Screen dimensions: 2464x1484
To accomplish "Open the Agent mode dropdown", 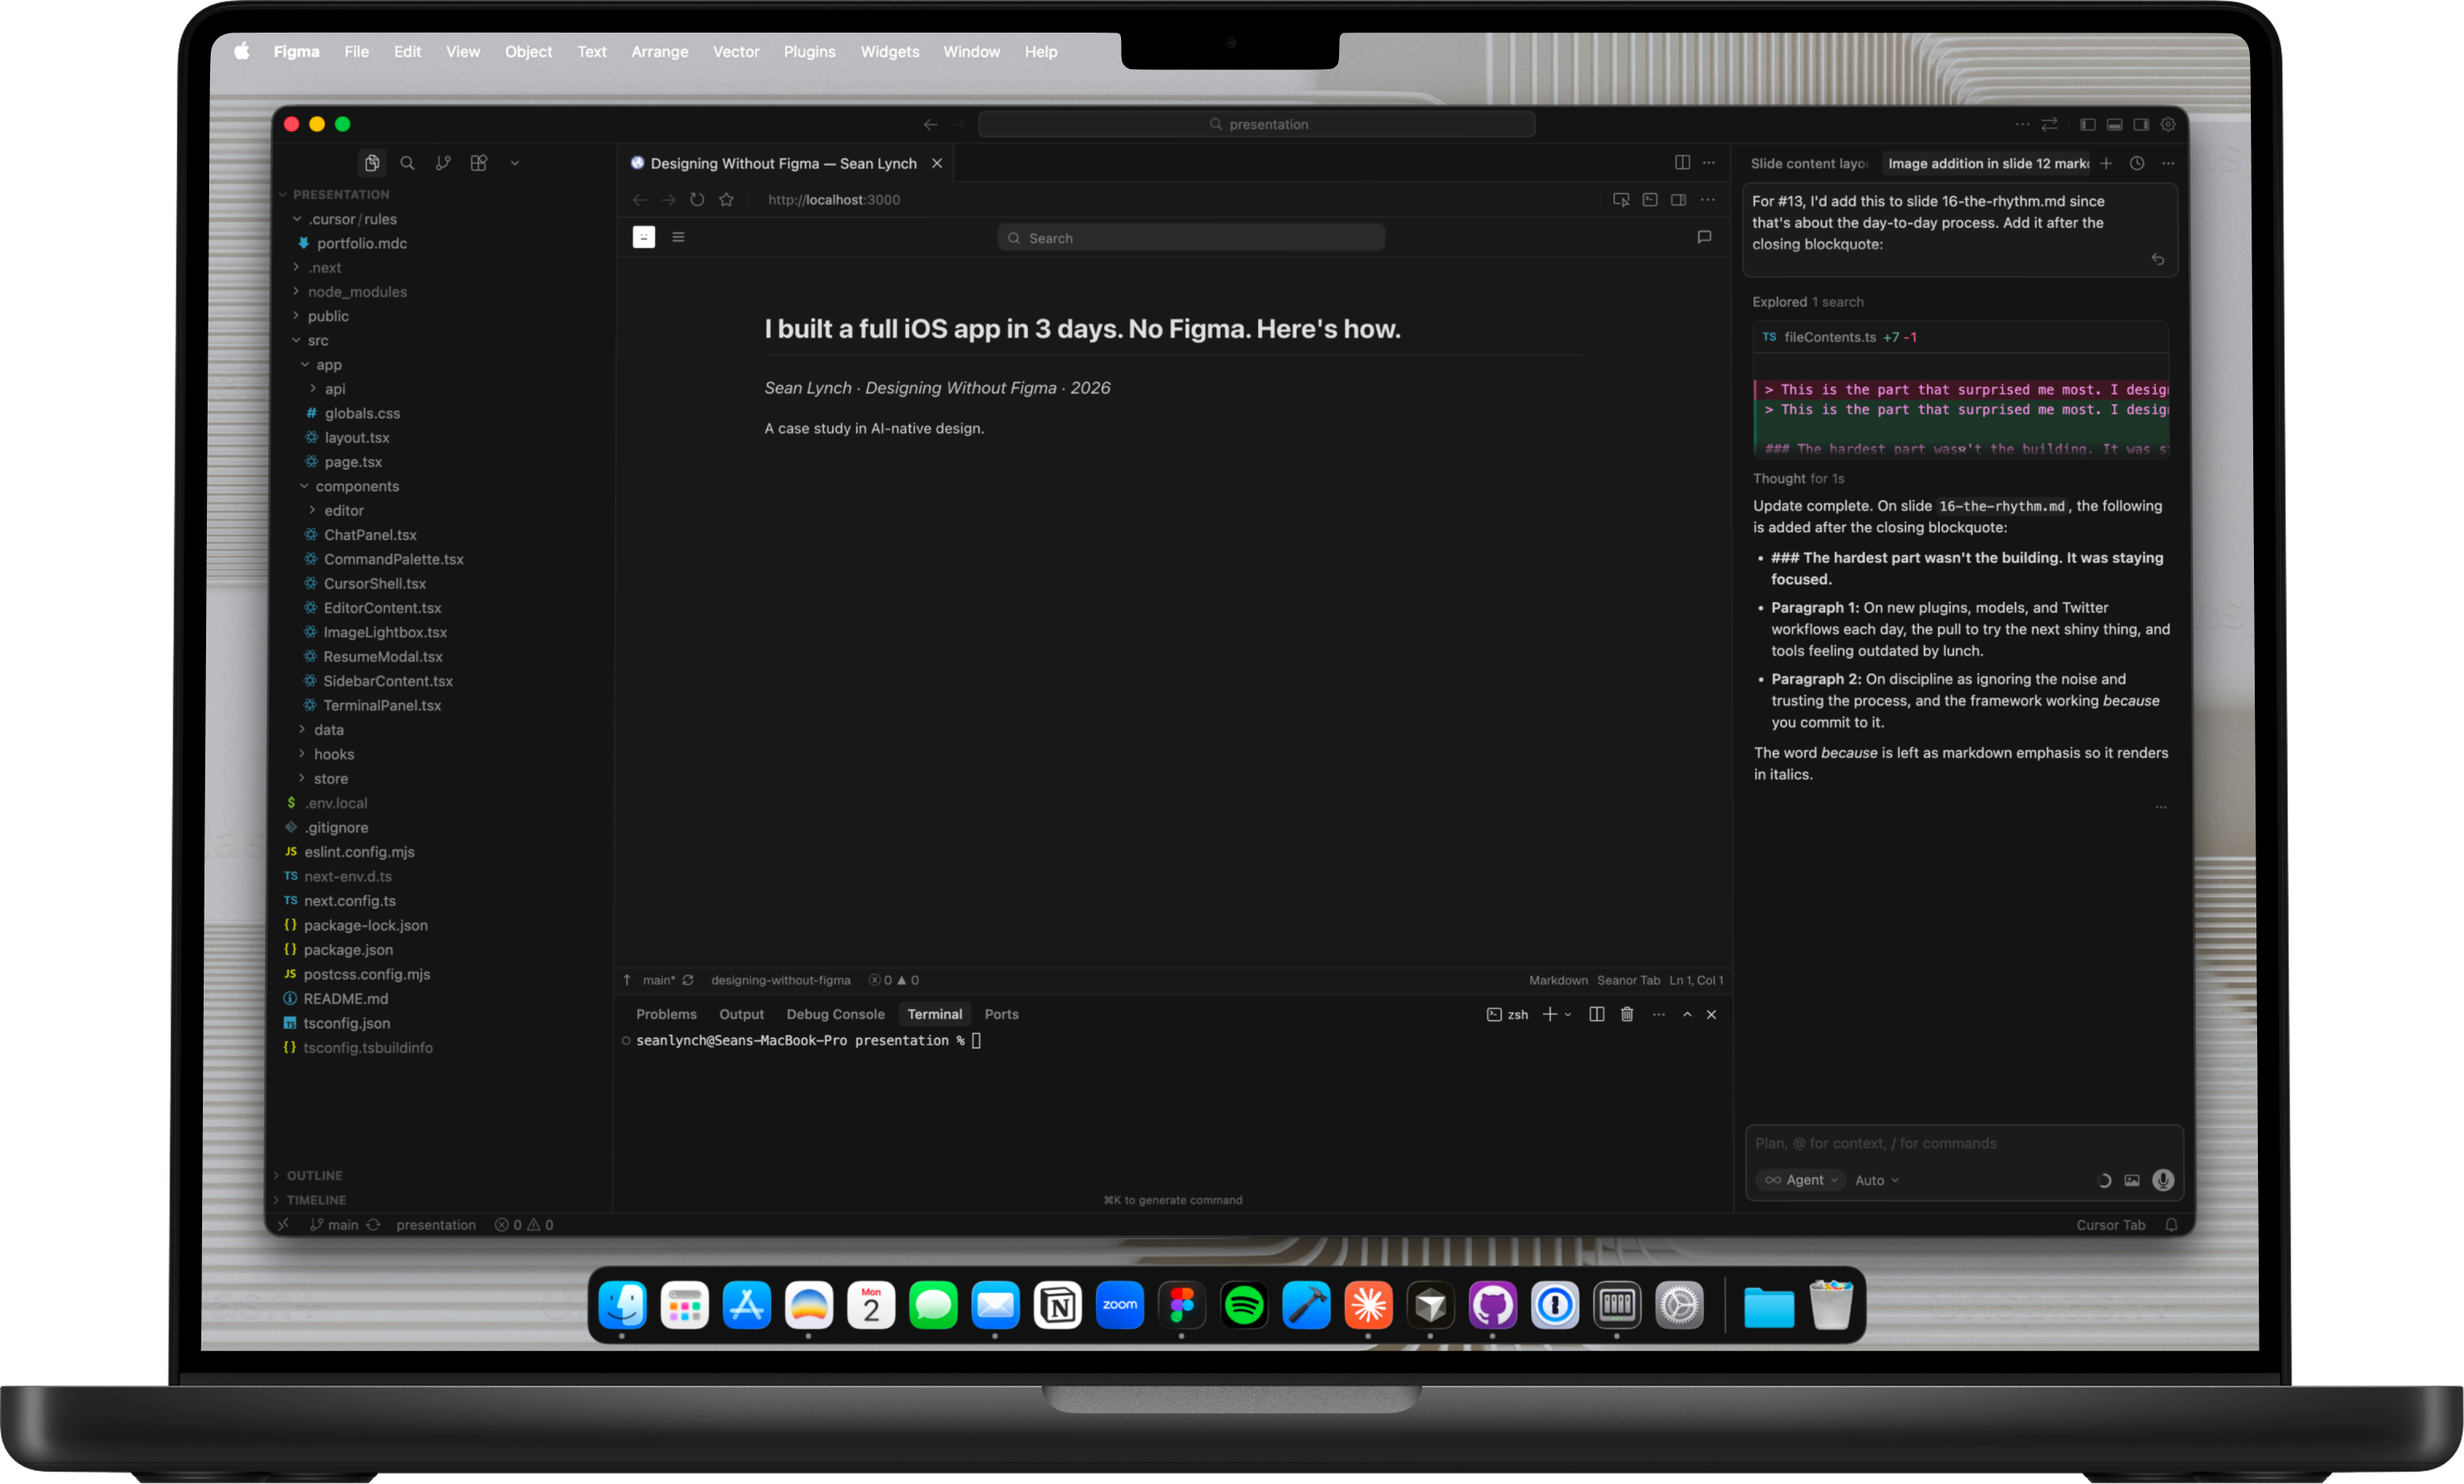I will (1802, 1180).
